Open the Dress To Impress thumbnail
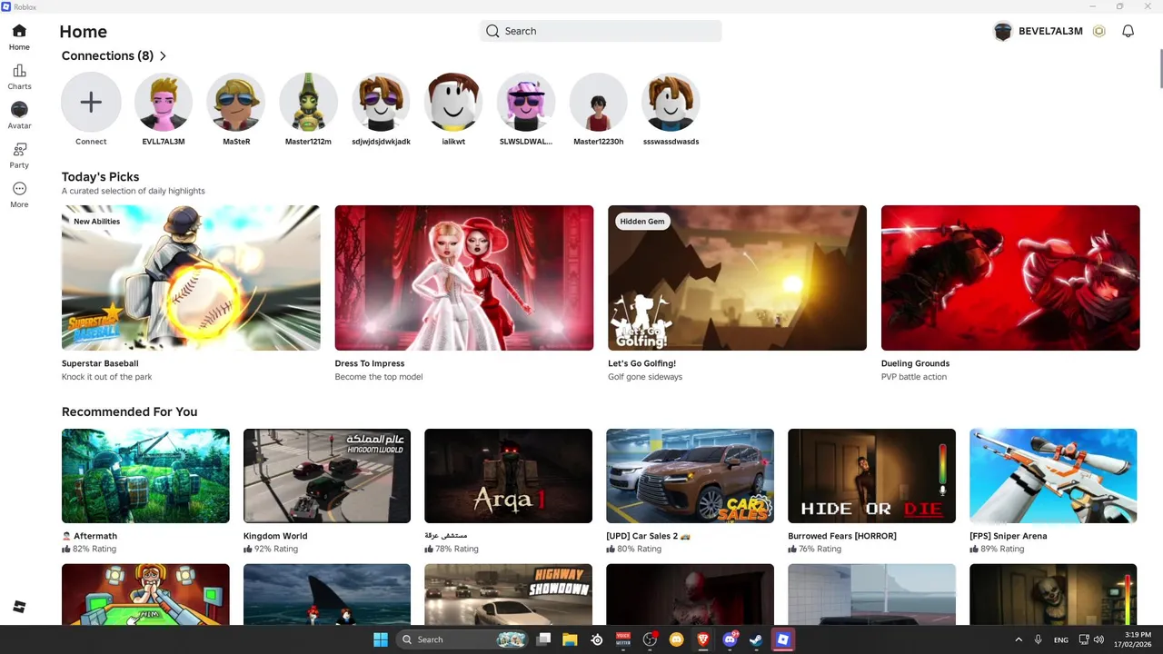The image size is (1163, 654). click(464, 278)
